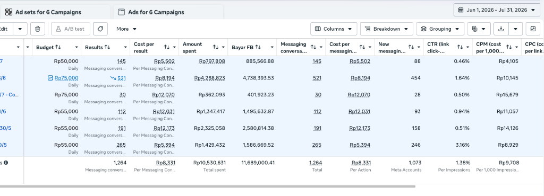
Task: Expand the Columns dropdown
Action: tap(334, 29)
